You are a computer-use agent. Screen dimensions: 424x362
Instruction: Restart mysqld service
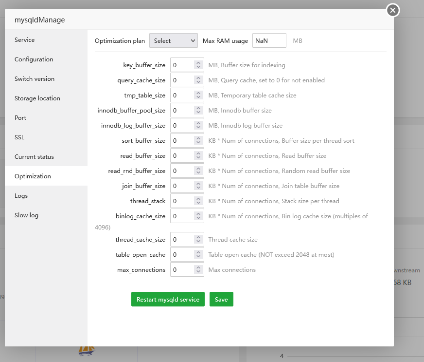pos(168,300)
